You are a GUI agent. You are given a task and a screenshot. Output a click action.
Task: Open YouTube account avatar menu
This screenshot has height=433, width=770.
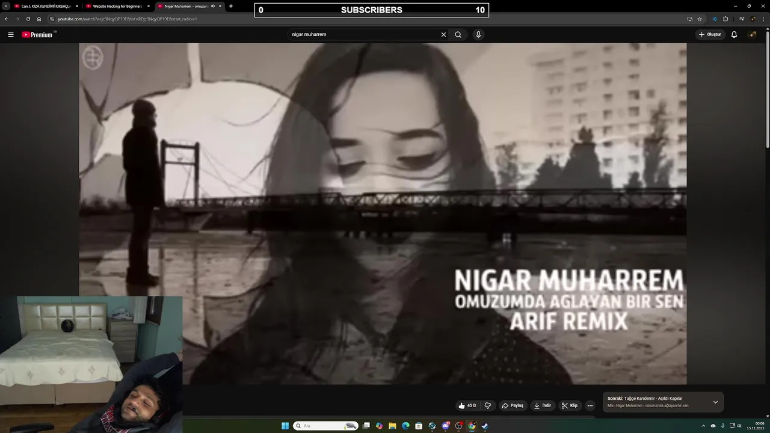(752, 35)
